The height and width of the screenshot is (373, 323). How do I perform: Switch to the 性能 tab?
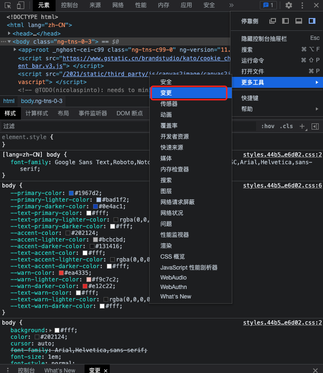pyautogui.click(x=141, y=5)
